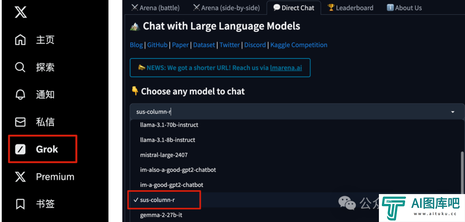Open the home icon labeled 主页
465x222 pixels.
coord(20,40)
